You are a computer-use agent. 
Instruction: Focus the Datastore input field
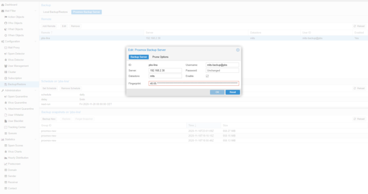pyautogui.click(x=165, y=76)
